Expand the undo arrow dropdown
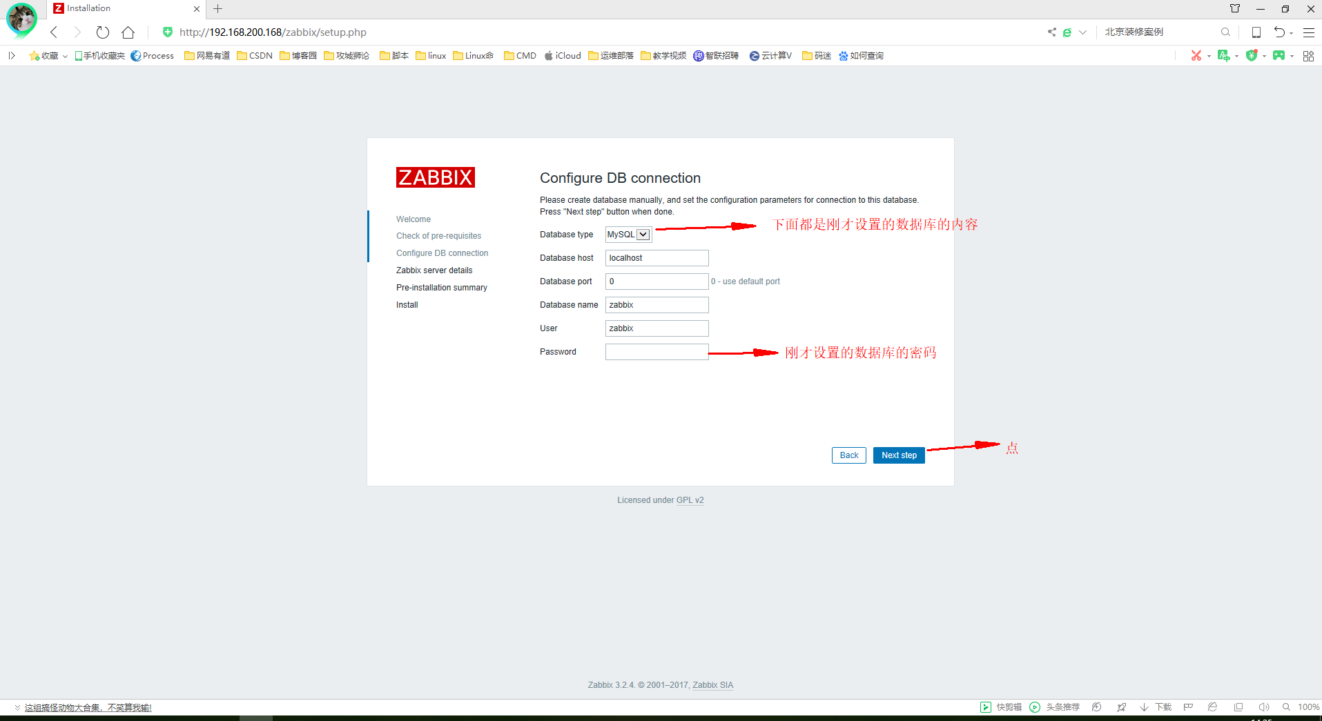 coord(1291,33)
